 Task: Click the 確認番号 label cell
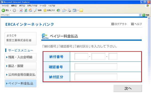[57, 67]
